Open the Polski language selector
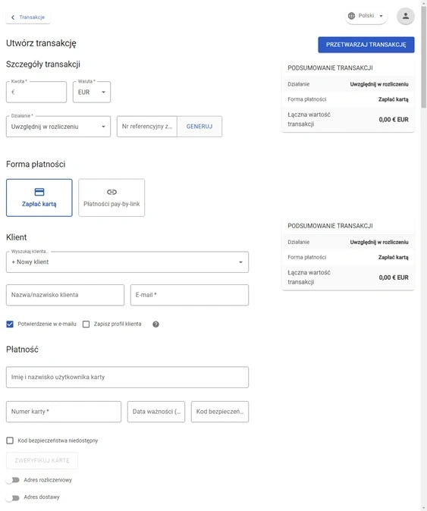The height and width of the screenshot is (511, 427). (x=366, y=16)
